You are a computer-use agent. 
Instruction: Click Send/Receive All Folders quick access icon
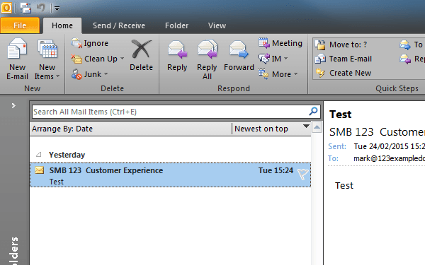pos(25,8)
